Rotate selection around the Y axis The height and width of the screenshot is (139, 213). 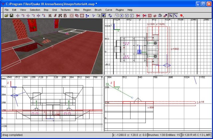(x=33, y=16)
